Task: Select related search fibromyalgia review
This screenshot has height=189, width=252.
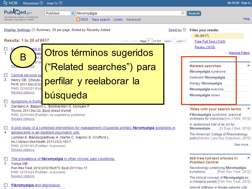Action: click(x=205, y=95)
